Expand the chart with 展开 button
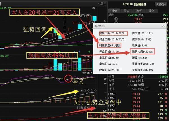The width and height of the screenshot is (169, 121). [x=102, y=4]
